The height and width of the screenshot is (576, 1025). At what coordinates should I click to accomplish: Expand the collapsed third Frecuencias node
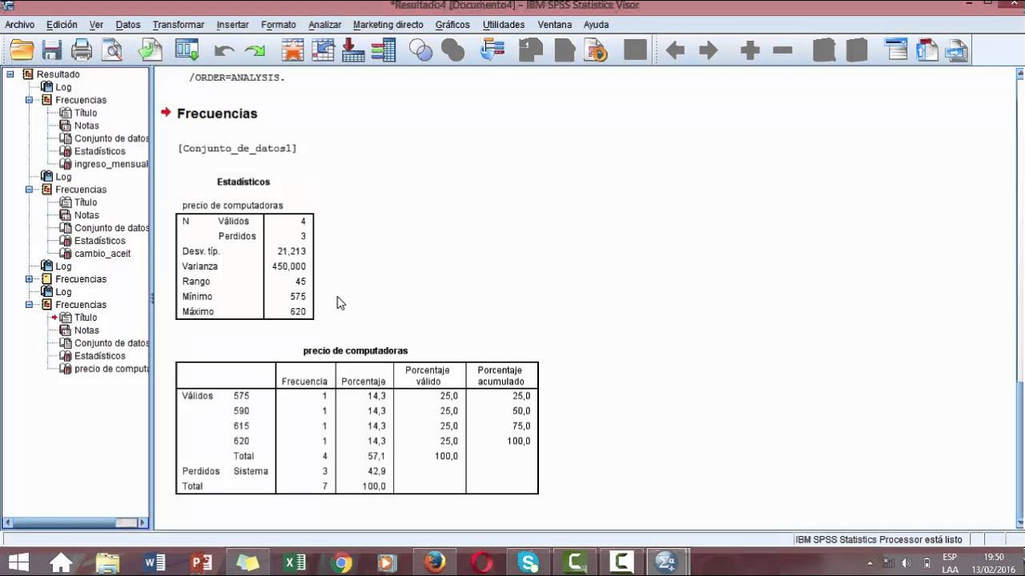pyautogui.click(x=30, y=279)
